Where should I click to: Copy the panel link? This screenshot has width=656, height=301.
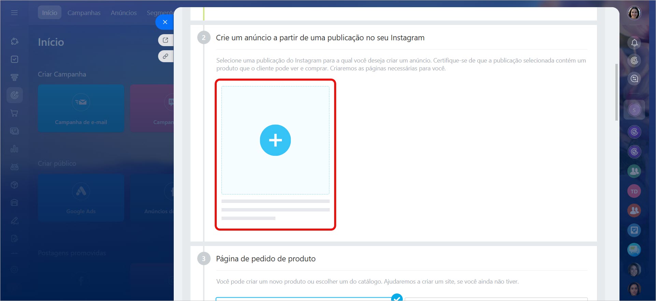(166, 56)
